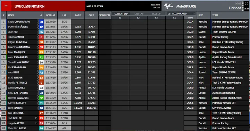Click the S1 sector header
This screenshot has width=250, height=131.
coord(120,18)
